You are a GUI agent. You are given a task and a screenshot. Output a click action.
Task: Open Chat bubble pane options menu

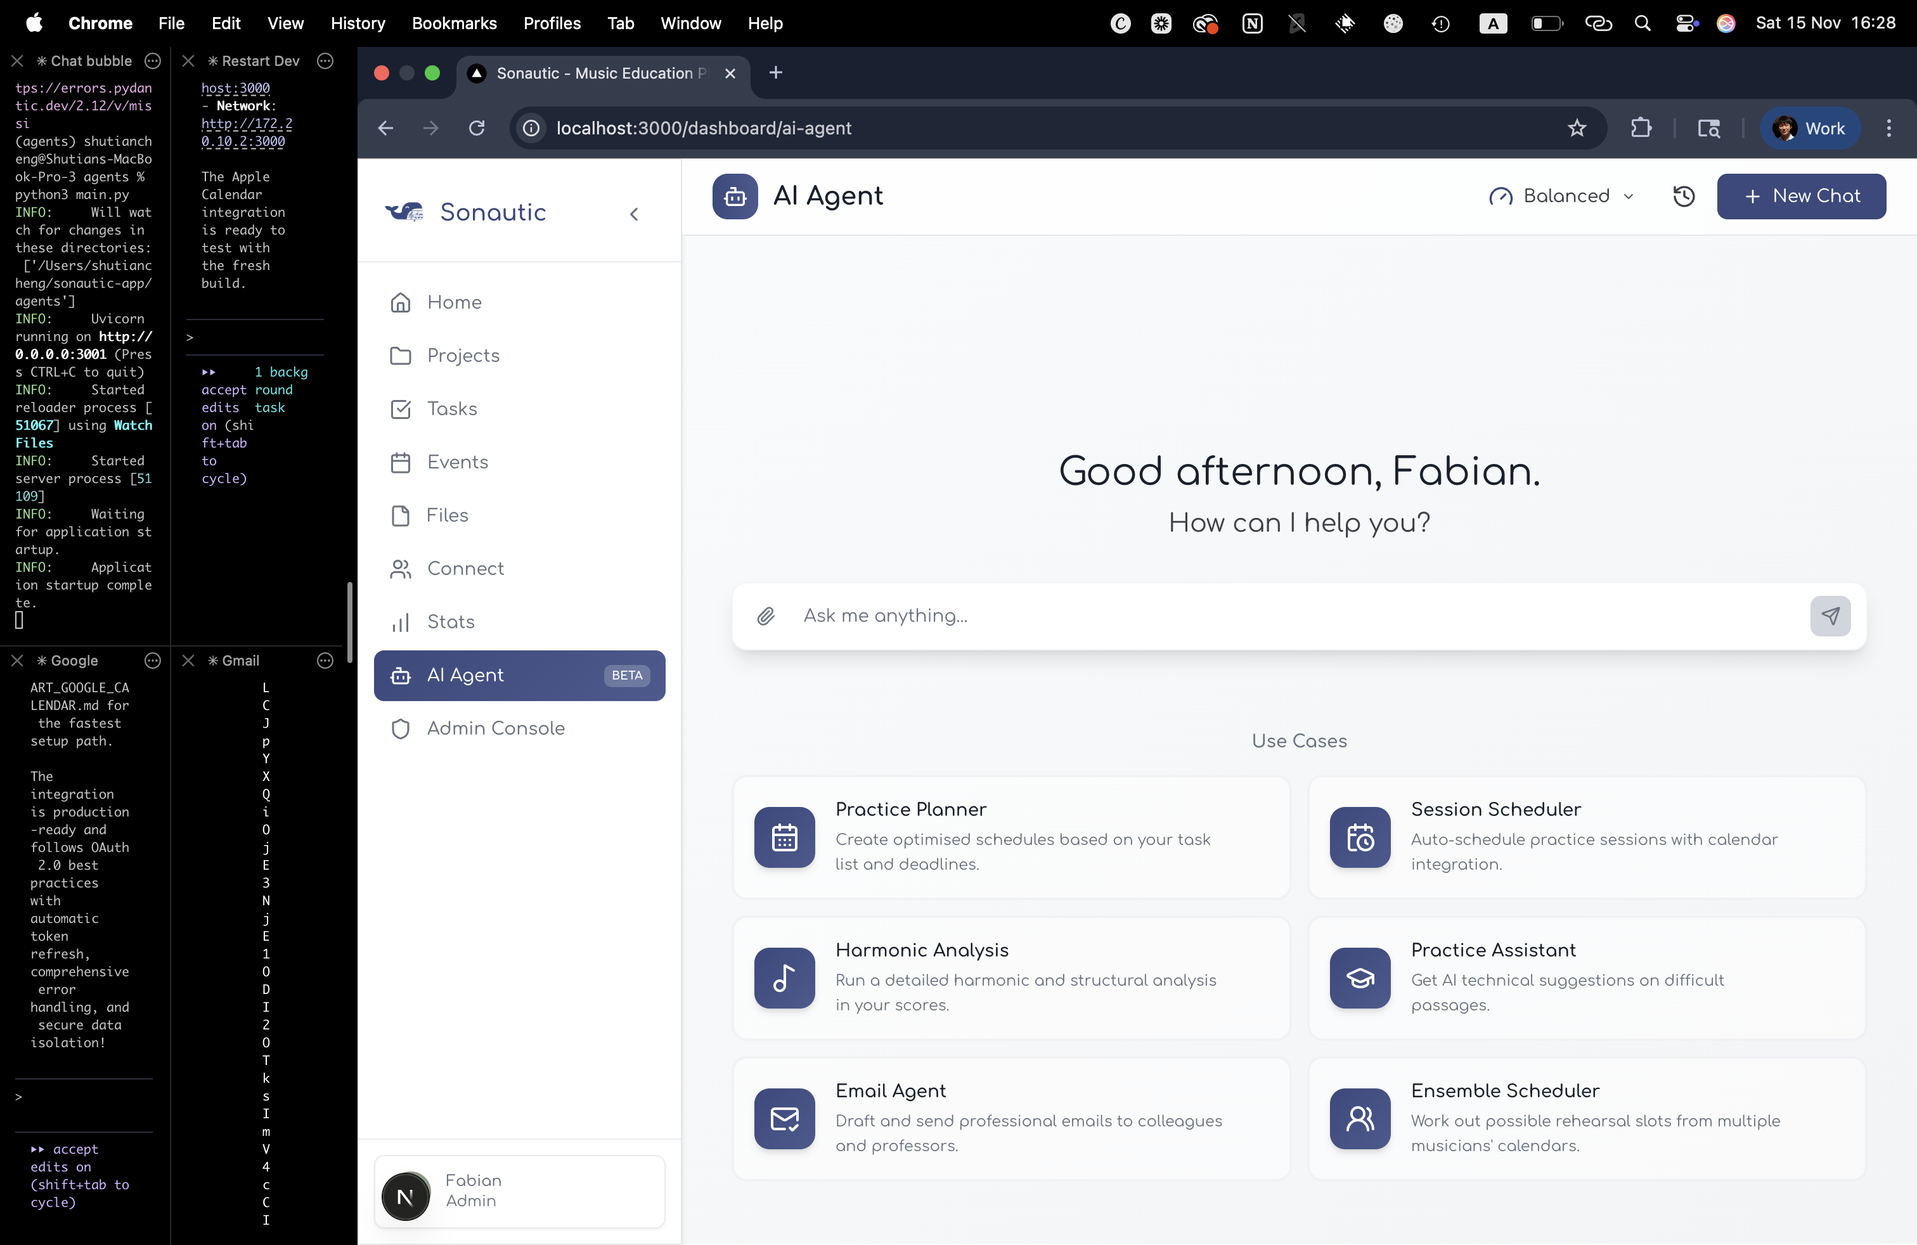tap(152, 61)
